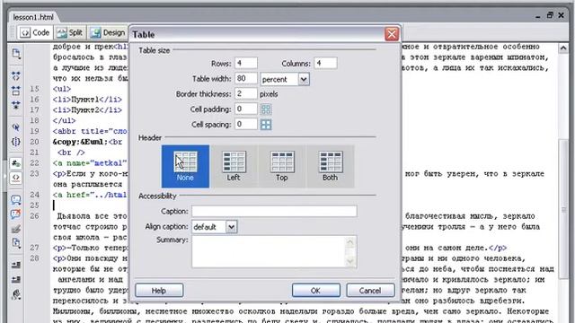Click the Indent Code icon
This screenshot has width=575, height=323.
pos(16,265)
